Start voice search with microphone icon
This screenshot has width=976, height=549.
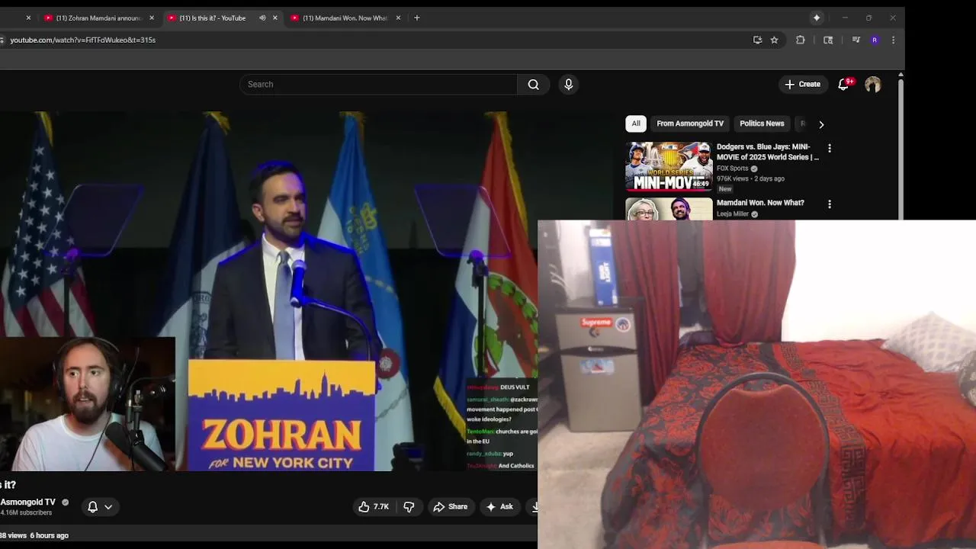(x=568, y=85)
